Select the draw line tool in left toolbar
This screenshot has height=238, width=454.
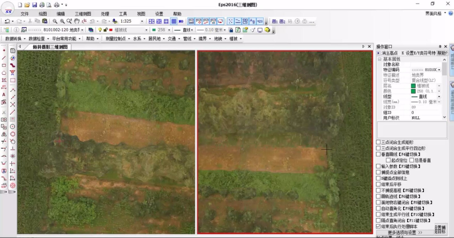[4, 58]
